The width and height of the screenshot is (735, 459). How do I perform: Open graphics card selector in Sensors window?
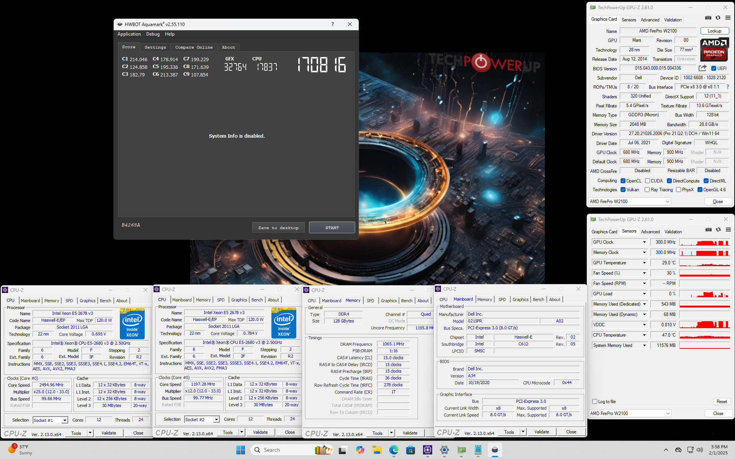tap(630, 413)
